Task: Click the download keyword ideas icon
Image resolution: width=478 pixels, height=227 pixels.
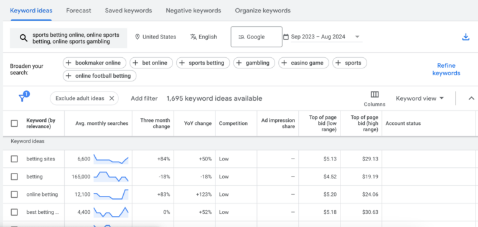Action: point(466,37)
